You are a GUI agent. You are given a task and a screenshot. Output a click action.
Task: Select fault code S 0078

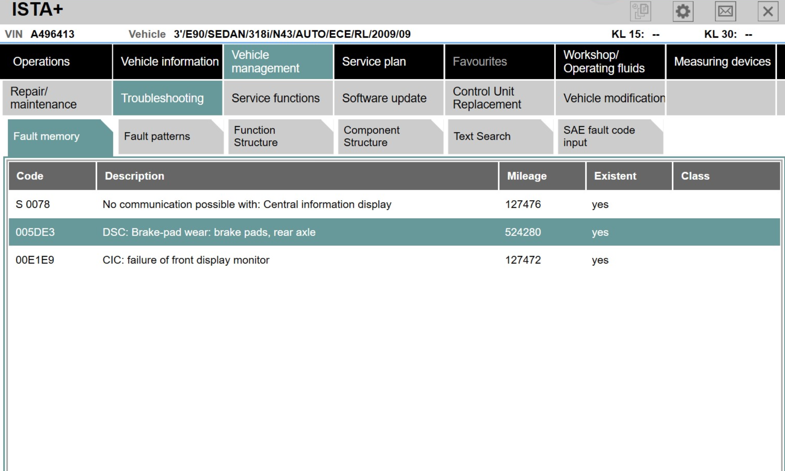(x=33, y=204)
